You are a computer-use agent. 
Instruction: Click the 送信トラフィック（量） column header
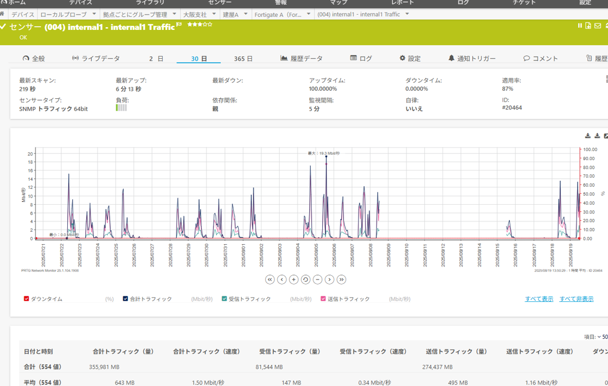pos(456,351)
